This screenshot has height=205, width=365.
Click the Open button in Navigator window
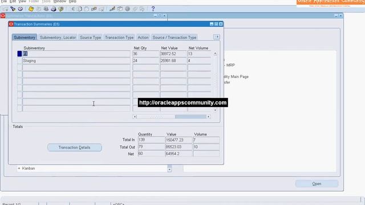click(317, 183)
